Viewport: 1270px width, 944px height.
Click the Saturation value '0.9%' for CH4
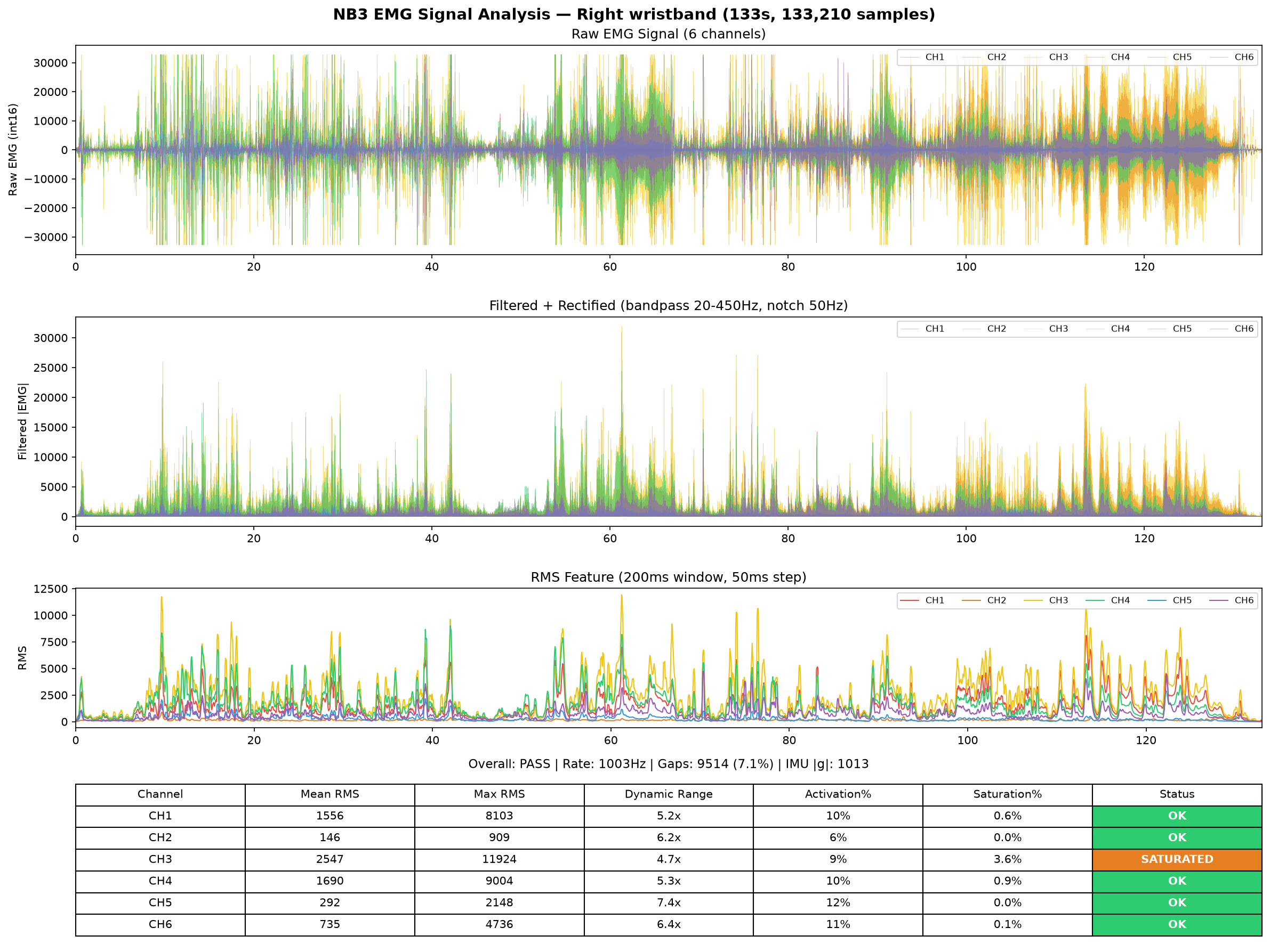pyautogui.click(x=1008, y=881)
